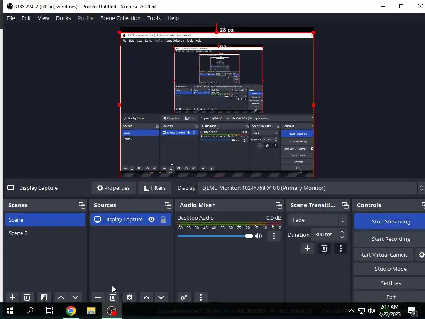This screenshot has height=319, width=425.
Task: Open source properties gear in Sources panel
Action: [x=129, y=297]
